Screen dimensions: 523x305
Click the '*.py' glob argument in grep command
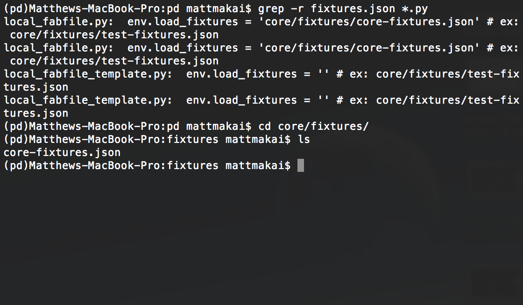(415, 9)
